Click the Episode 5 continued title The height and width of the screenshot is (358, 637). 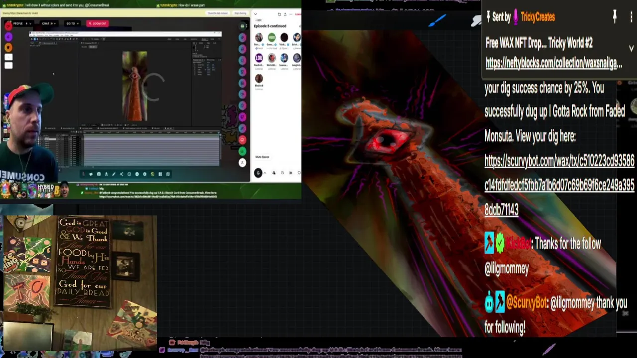tap(270, 26)
